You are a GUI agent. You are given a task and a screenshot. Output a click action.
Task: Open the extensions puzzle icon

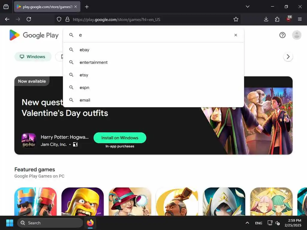277,19
